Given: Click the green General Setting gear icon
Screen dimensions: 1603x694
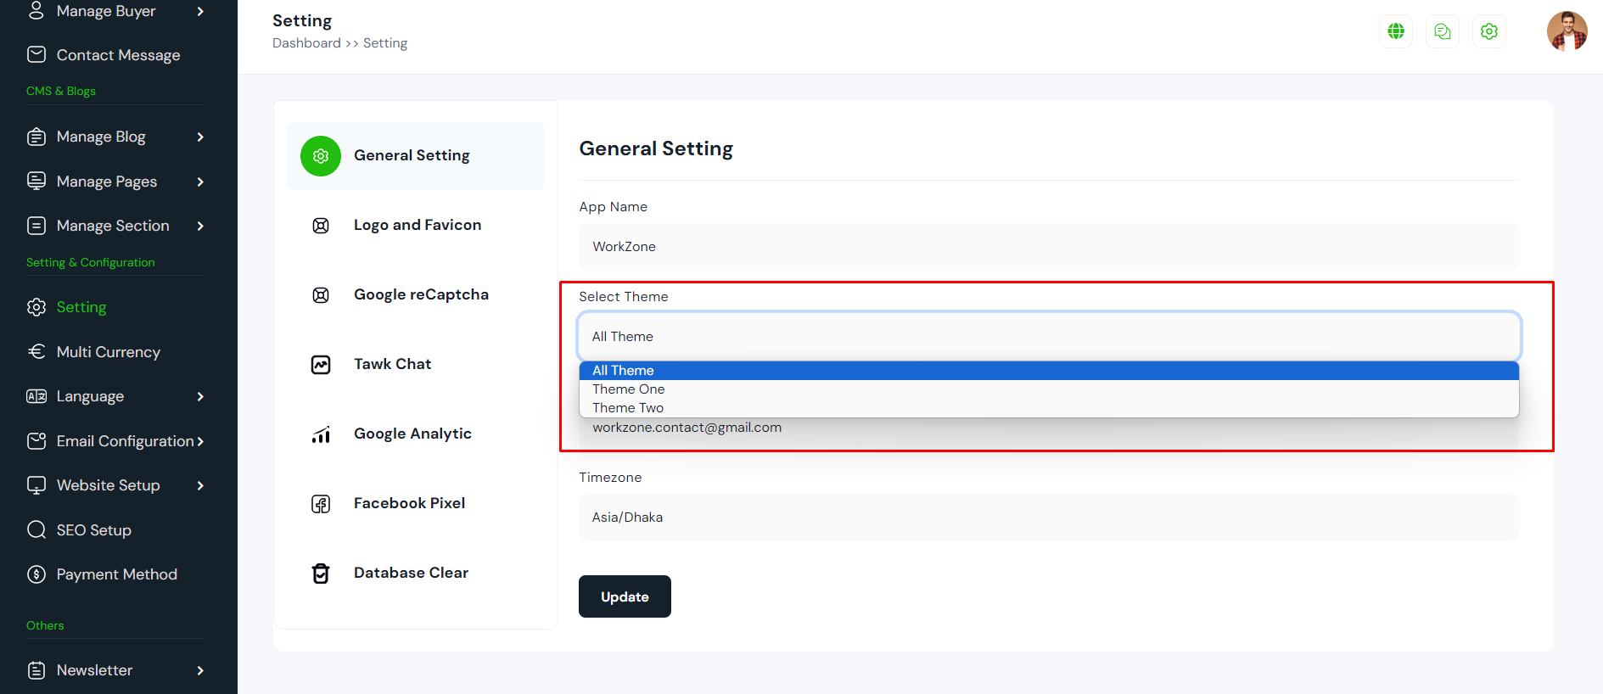Looking at the screenshot, I should tap(321, 156).
